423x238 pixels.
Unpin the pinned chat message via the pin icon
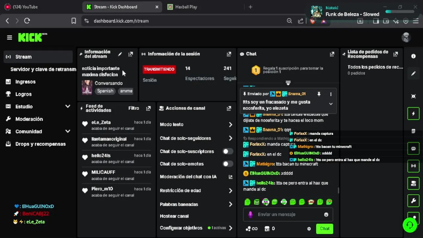[319, 94]
